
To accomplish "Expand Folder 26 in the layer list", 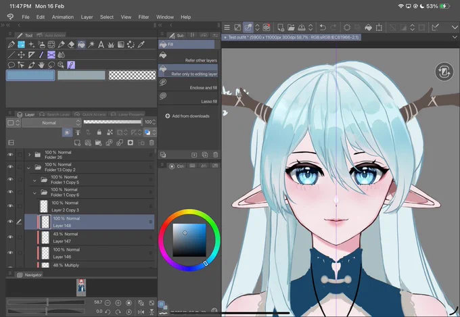I will (29, 155).
